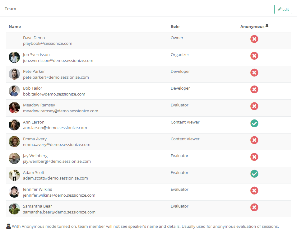This screenshot has width=297, height=239.
Task: Click Ann Larson's green checkmark anonymous icon
Action: point(254,123)
